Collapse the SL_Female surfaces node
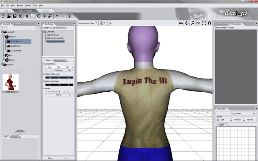Image resolution: width=258 pixels, height=161 pixels. coord(44,32)
